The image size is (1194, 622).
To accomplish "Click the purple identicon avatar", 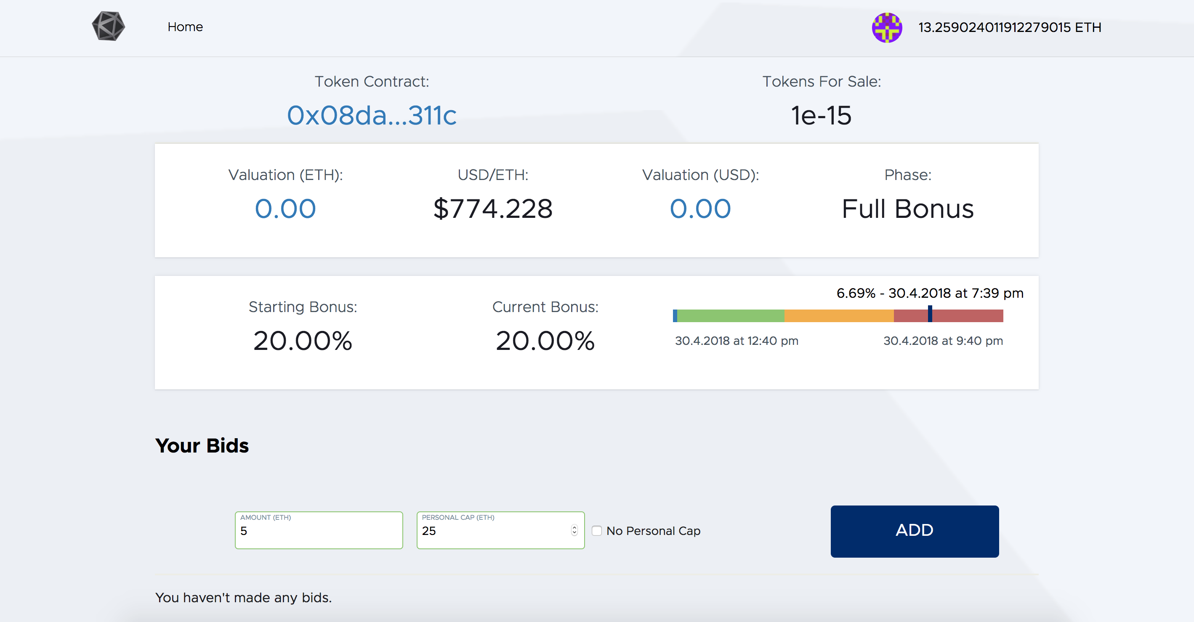I will [x=886, y=27].
